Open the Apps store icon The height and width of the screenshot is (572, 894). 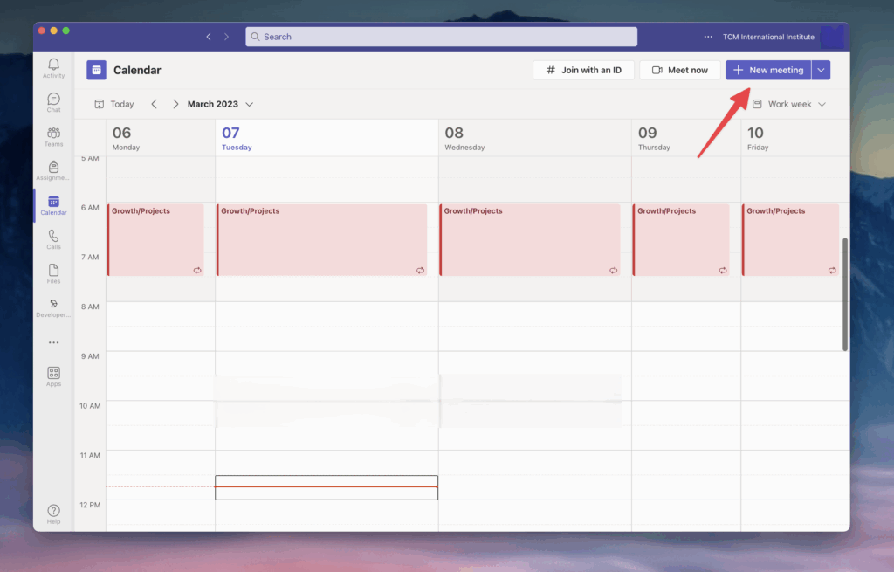coord(53,376)
